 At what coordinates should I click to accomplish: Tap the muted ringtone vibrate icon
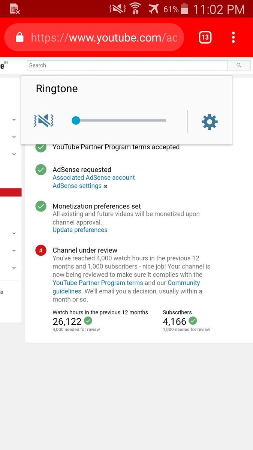pos(44,121)
